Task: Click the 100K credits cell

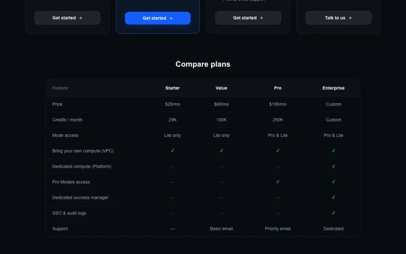Action: (x=221, y=120)
